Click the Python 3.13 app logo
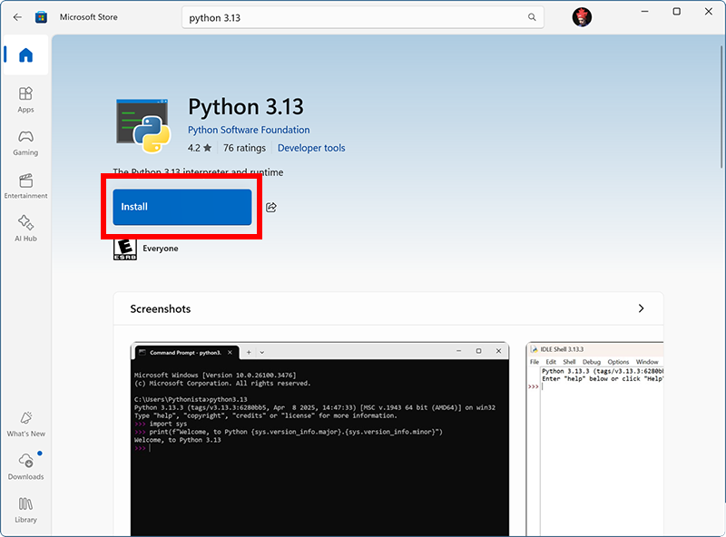This screenshot has height=537, width=726. click(x=142, y=123)
